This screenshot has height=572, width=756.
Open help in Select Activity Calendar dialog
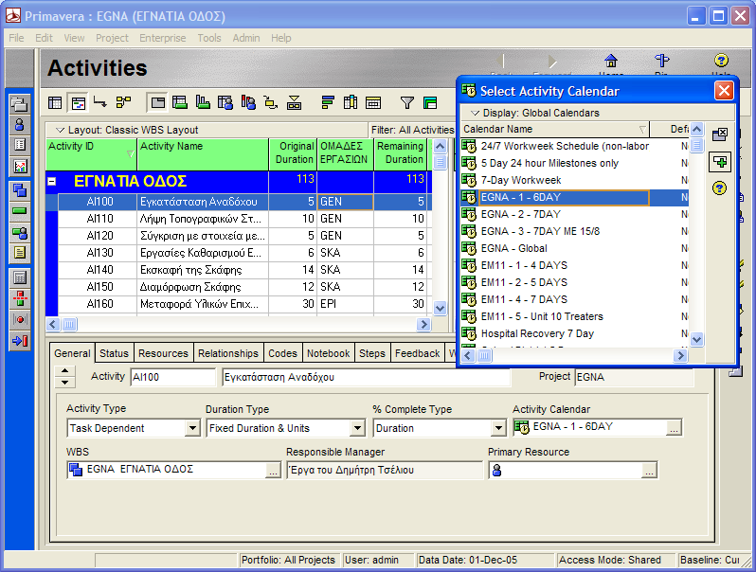(x=719, y=188)
